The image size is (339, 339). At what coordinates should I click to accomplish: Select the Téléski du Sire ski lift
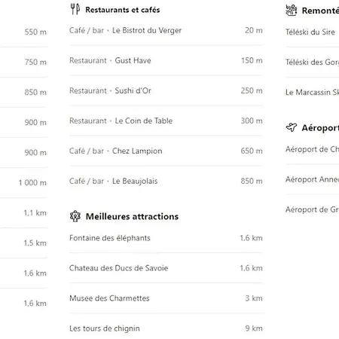click(x=312, y=32)
